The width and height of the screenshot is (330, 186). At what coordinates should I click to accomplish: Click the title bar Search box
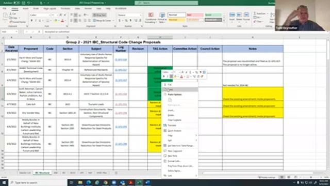click(166, 3)
